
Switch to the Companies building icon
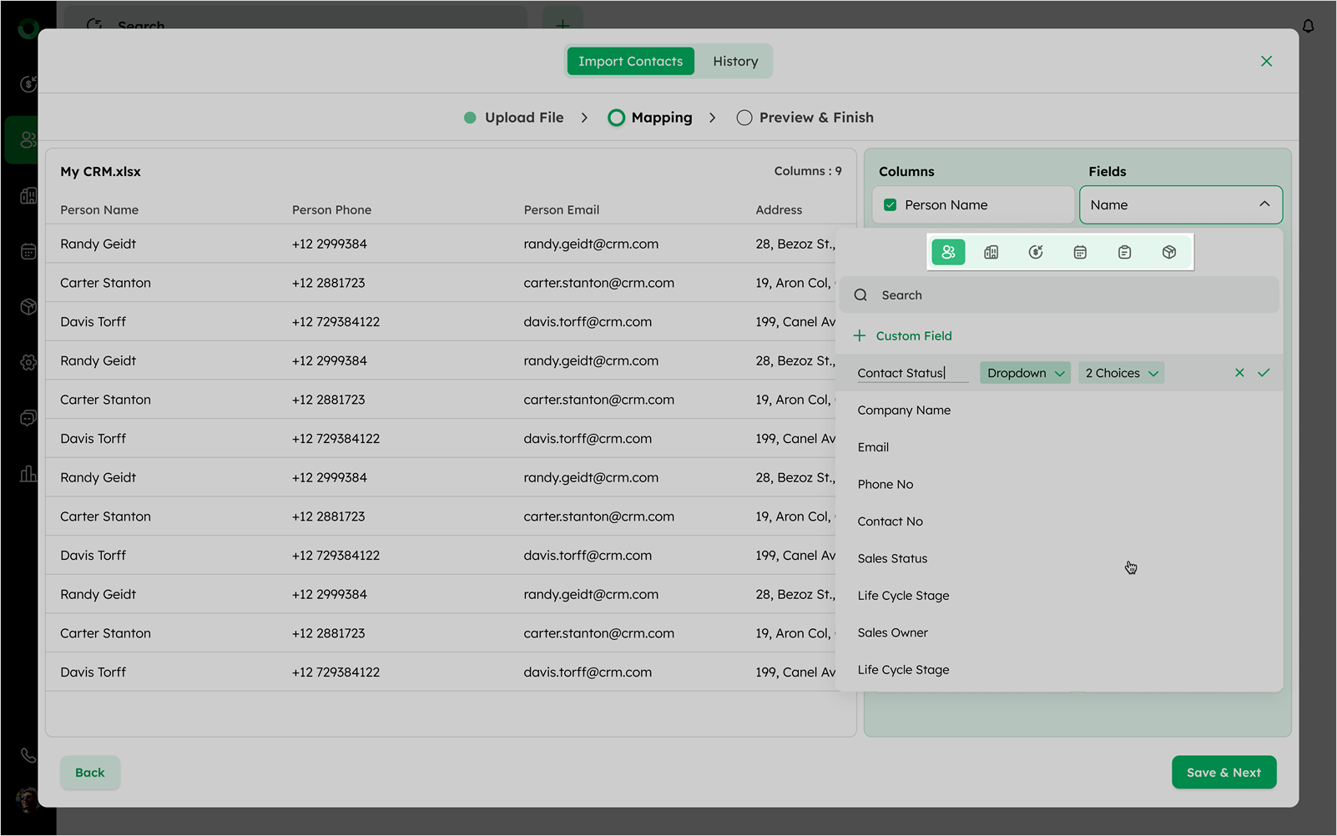[991, 252]
